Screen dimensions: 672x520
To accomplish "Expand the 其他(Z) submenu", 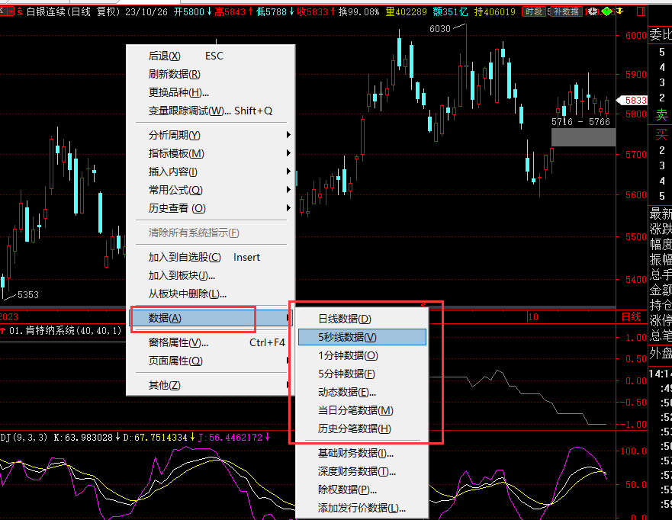I will click(211, 386).
